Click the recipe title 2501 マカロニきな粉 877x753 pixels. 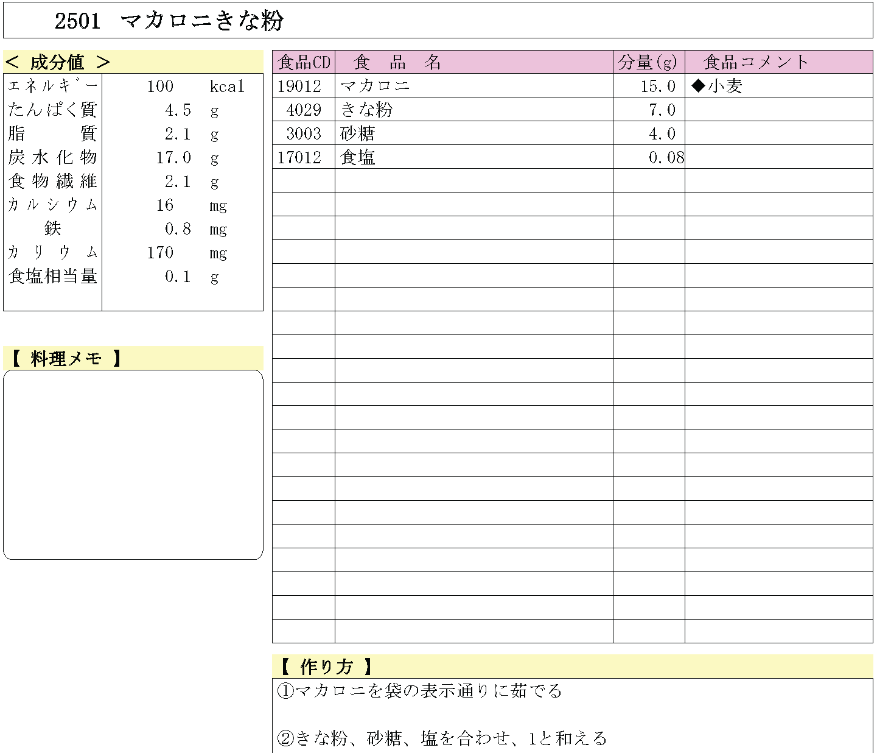pyautogui.click(x=169, y=21)
